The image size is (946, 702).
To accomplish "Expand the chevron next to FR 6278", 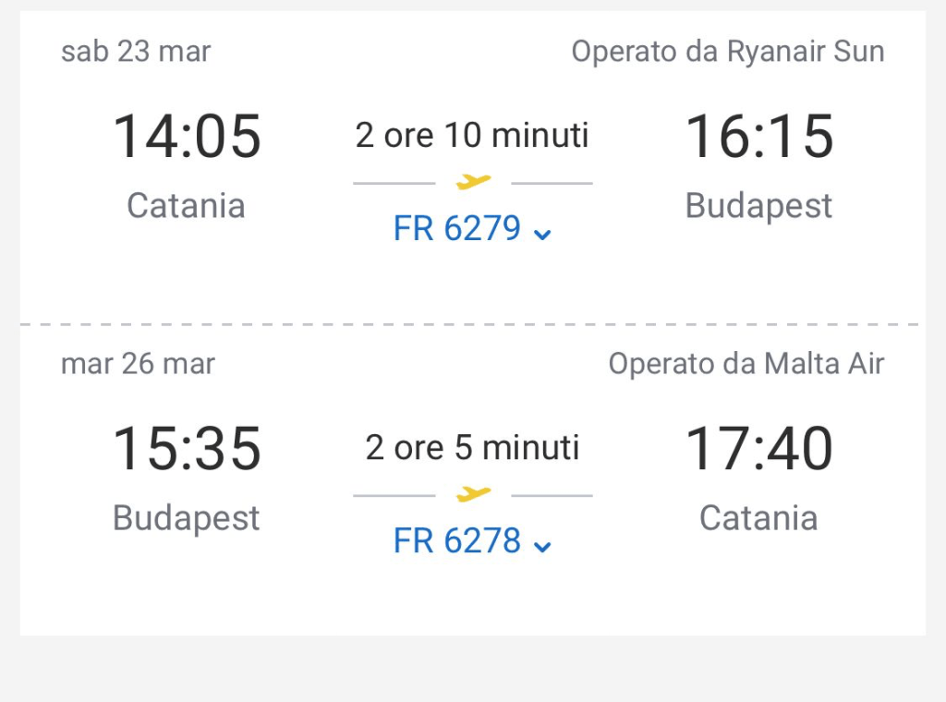I will [543, 546].
